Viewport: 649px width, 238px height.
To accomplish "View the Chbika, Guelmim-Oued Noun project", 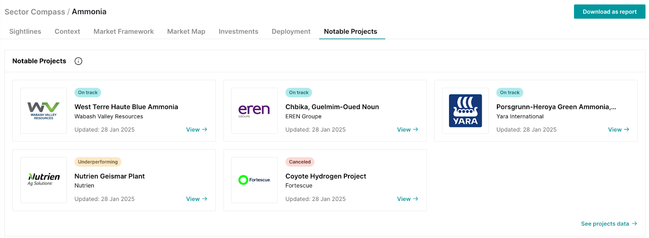I will [x=408, y=130].
